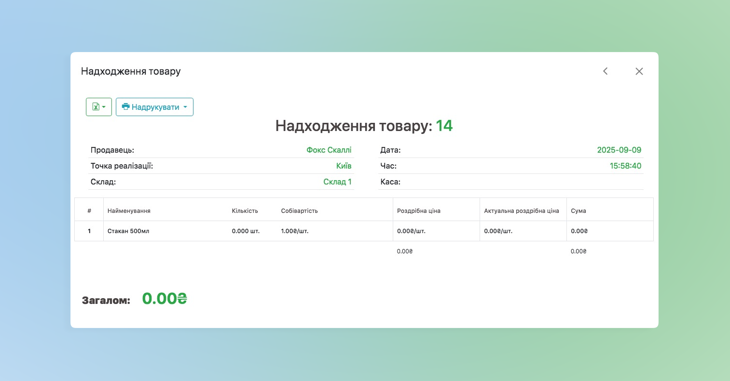Click the Кількість column header
The height and width of the screenshot is (381, 730).
(x=245, y=211)
